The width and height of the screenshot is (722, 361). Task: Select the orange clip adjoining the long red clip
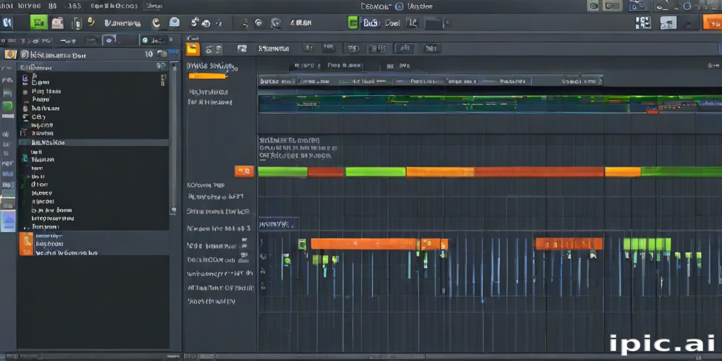[440, 172]
